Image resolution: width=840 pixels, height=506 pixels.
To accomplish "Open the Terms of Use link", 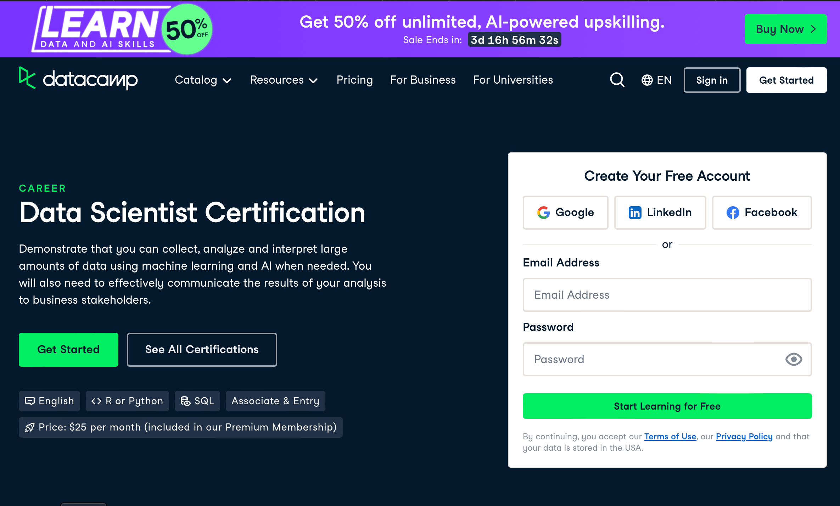I will pyautogui.click(x=670, y=437).
